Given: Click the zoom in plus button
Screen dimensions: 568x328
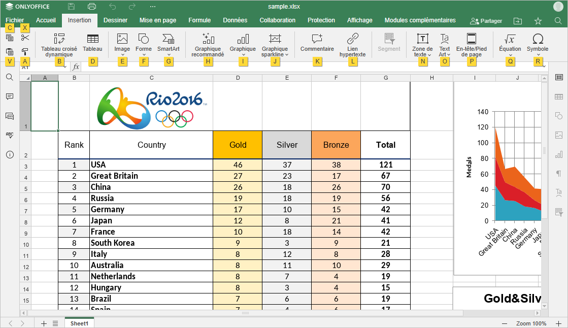Looking at the screenshot, I should (558, 323).
